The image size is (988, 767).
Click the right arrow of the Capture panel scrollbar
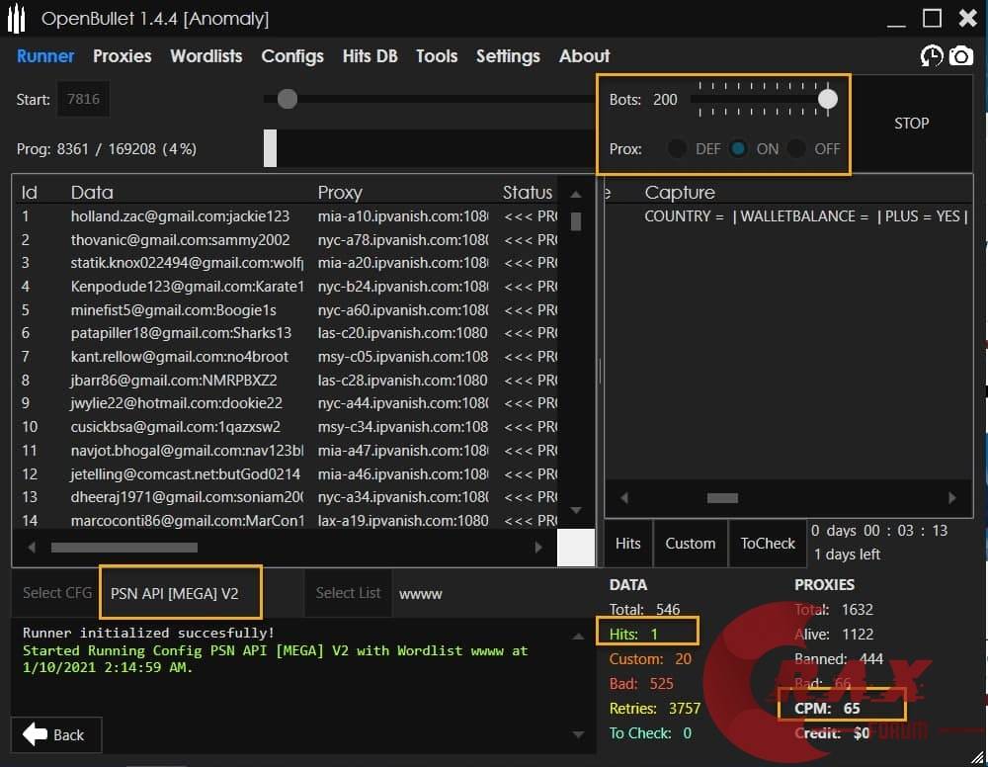click(x=952, y=498)
